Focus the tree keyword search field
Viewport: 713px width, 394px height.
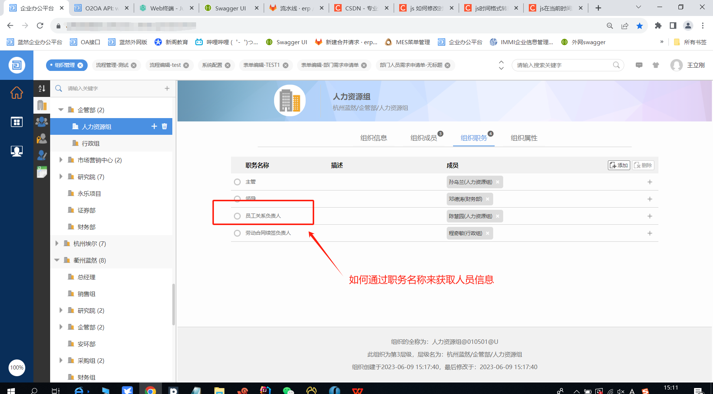click(111, 88)
